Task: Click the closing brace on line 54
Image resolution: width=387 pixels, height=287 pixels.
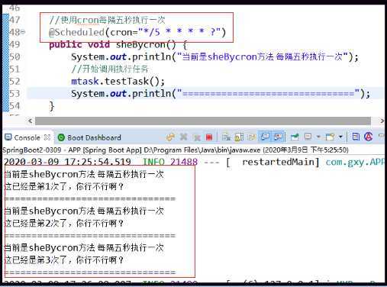Action: [52, 106]
